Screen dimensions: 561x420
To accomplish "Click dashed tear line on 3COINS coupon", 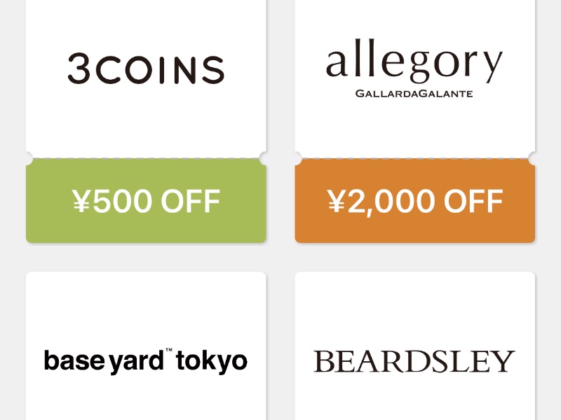I will click(146, 158).
